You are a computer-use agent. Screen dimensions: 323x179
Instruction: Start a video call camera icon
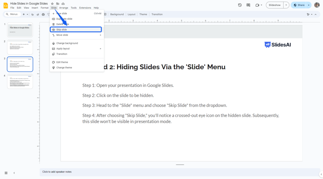coord(257,5)
